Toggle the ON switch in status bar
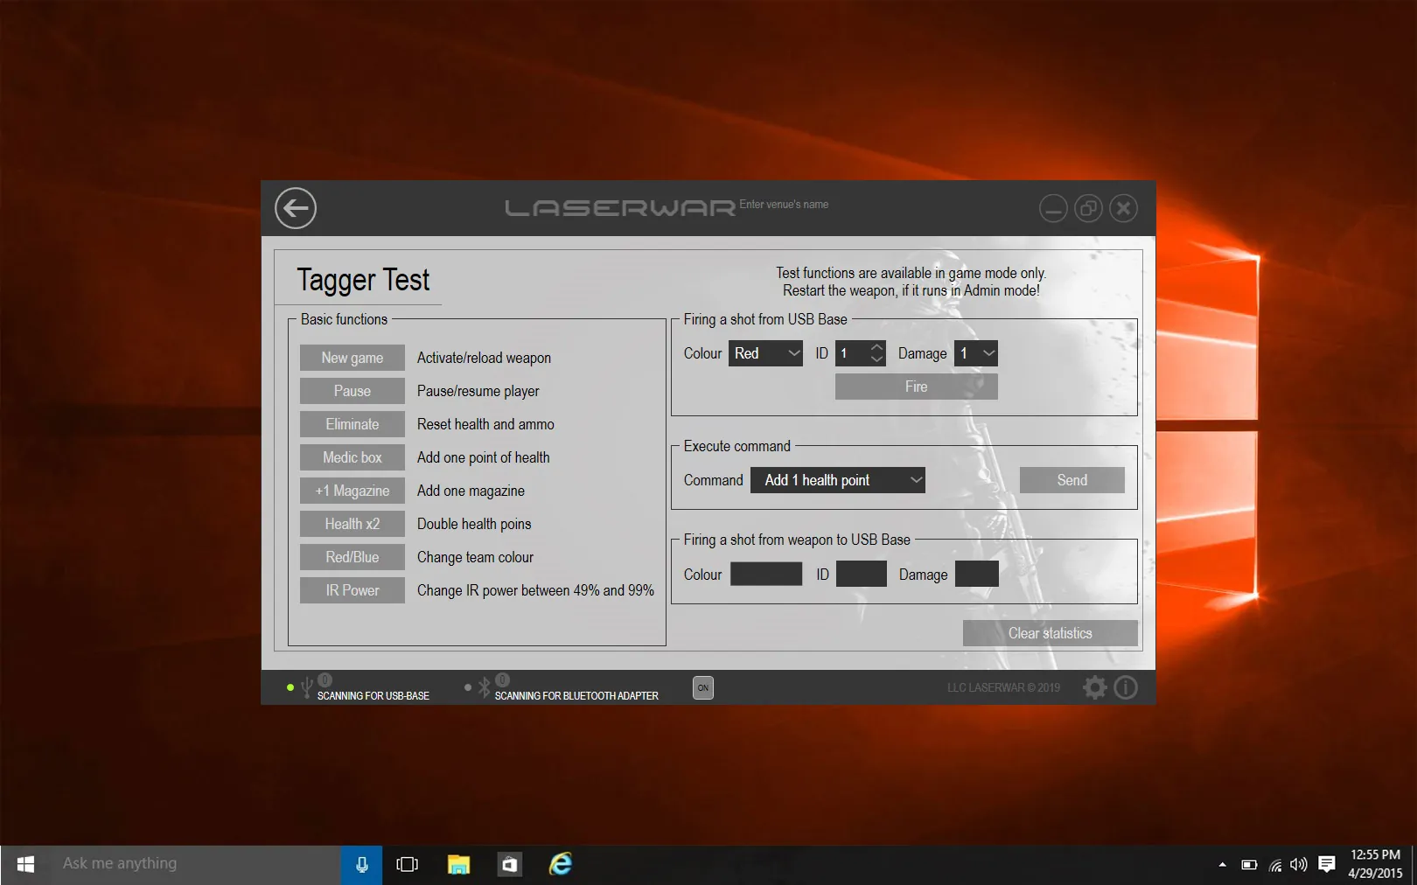Image resolution: width=1417 pixels, height=885 pixels. pos(703,687)
